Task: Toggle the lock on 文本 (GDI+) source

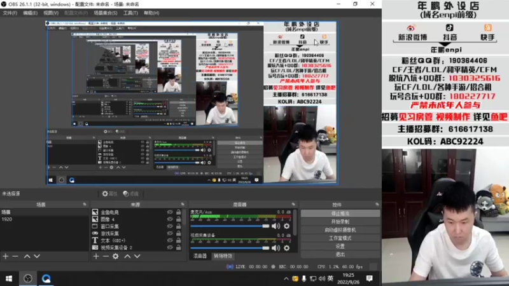Action: pyautogui.click(x=179, y=240)
